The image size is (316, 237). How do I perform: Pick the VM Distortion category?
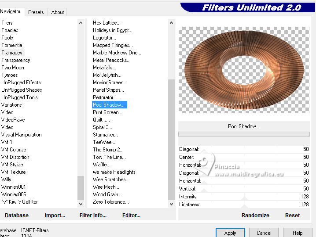click(15, 157)
